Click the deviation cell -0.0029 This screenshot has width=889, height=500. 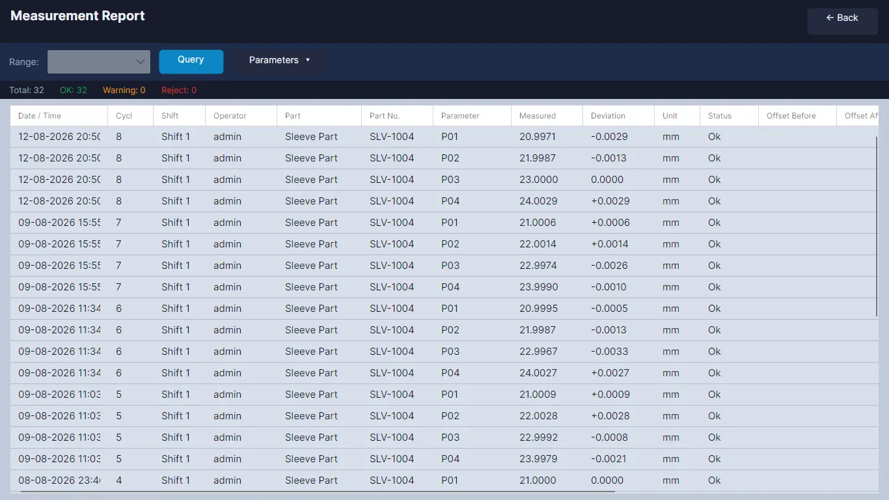609,137
